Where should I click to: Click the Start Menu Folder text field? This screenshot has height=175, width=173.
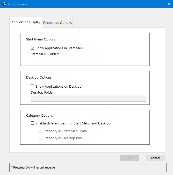89,60
